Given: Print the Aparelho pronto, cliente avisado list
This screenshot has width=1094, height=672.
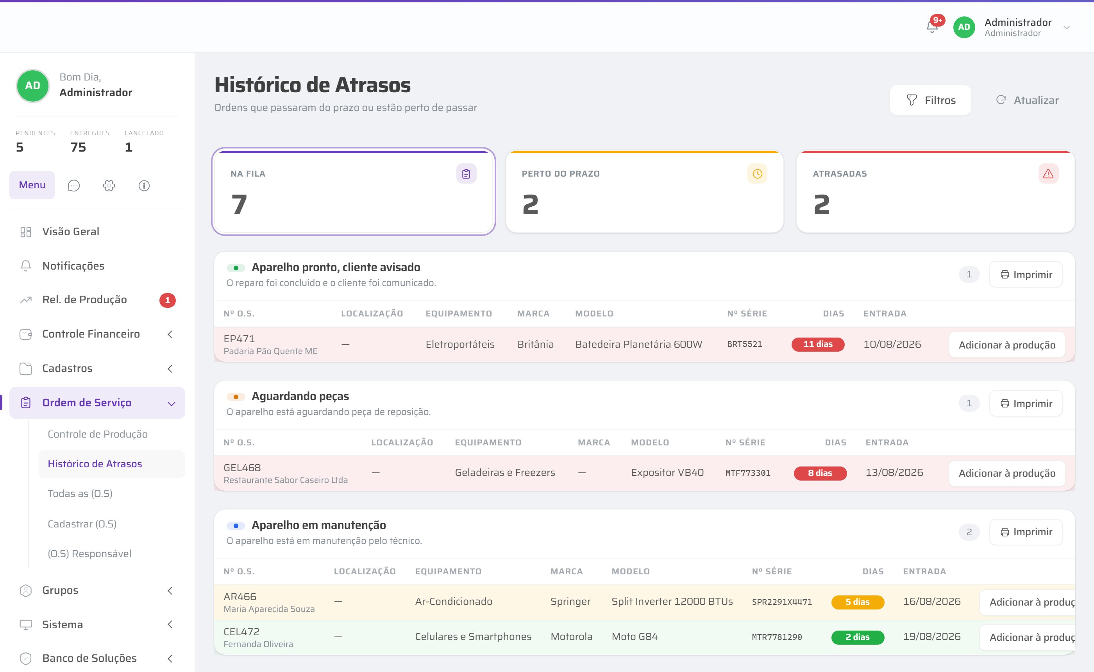Looking at the screenshot, I should 1026,275.
